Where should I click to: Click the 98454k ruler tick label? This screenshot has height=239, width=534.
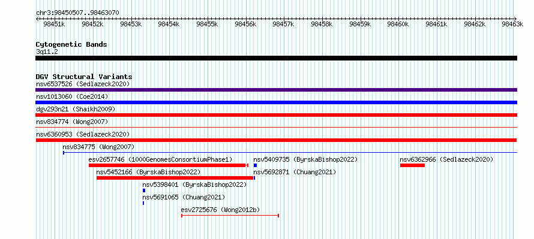coord(169,24)
